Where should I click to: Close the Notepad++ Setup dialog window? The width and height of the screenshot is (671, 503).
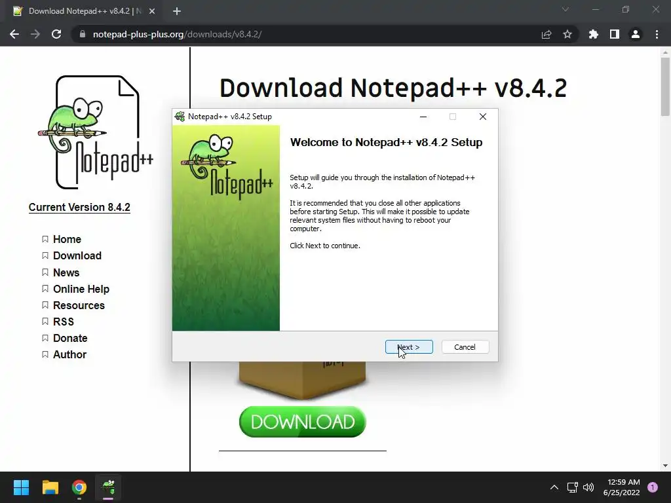click(x=483, y=117)
